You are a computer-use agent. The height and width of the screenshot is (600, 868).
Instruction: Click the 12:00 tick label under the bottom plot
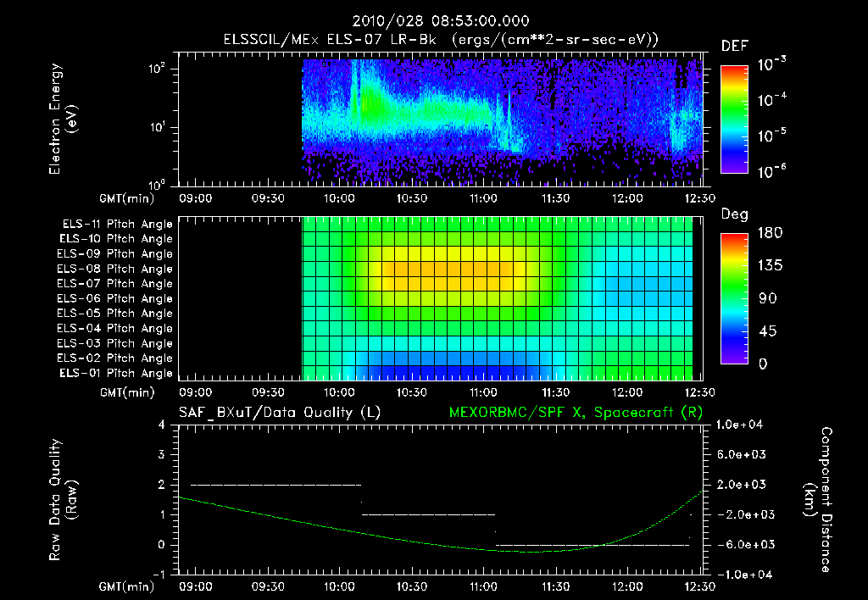coord(627,586)
